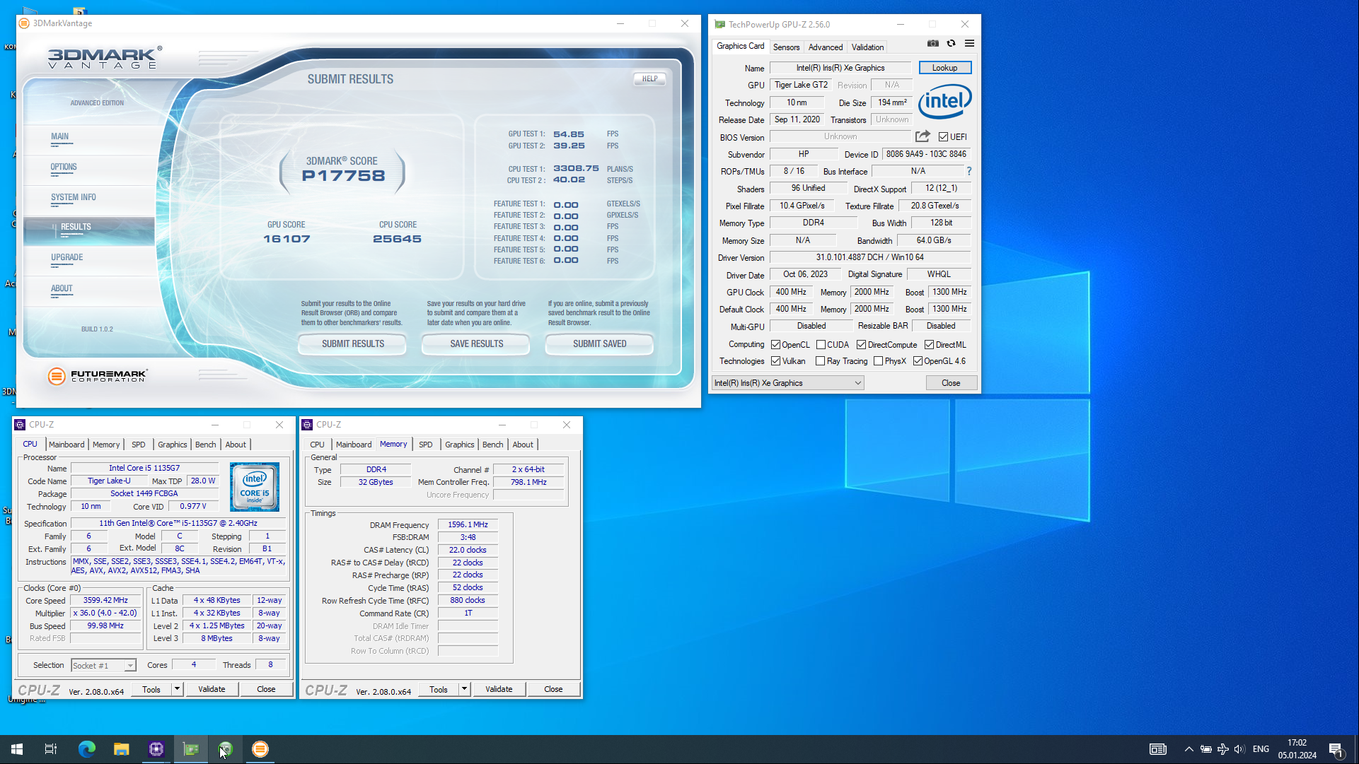Switch to the Advanced tab in GPU-Z
Viewport: 1359px width, 764px height.
point(826,47)
